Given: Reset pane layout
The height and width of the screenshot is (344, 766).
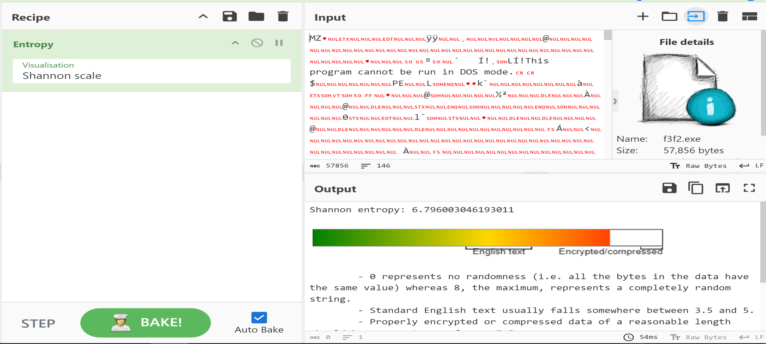Looking at the screenshot, I should tap(749, 16).
